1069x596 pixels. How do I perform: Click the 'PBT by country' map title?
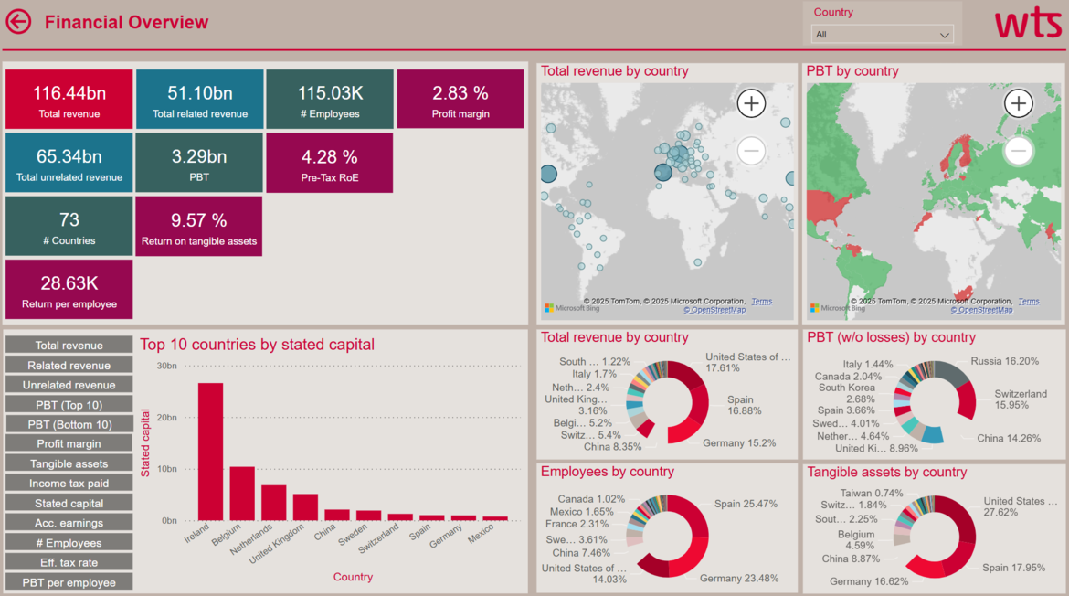click(x=852, y=71)
